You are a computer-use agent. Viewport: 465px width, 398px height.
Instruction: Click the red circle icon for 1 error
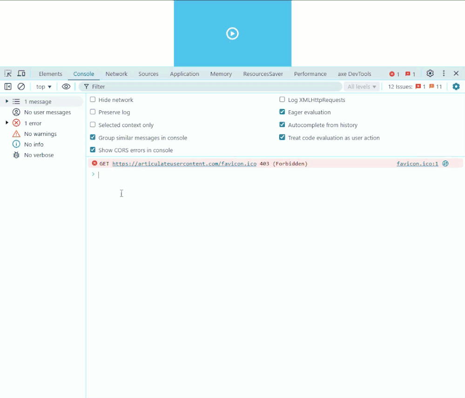pos(16,123)
